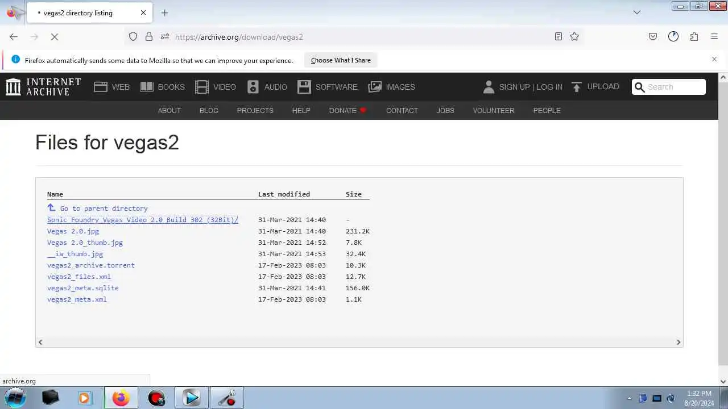The width and height of the screenshot is (728, 409).
Task: List all tabs dropdown arrow
Action: (x=637, y=12)
